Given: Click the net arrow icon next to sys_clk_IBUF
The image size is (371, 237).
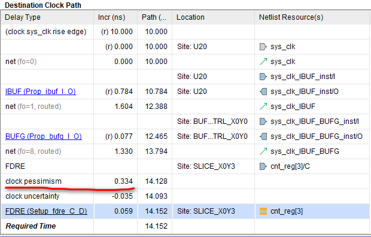Looking at the screenshot, I should (263, 107).
